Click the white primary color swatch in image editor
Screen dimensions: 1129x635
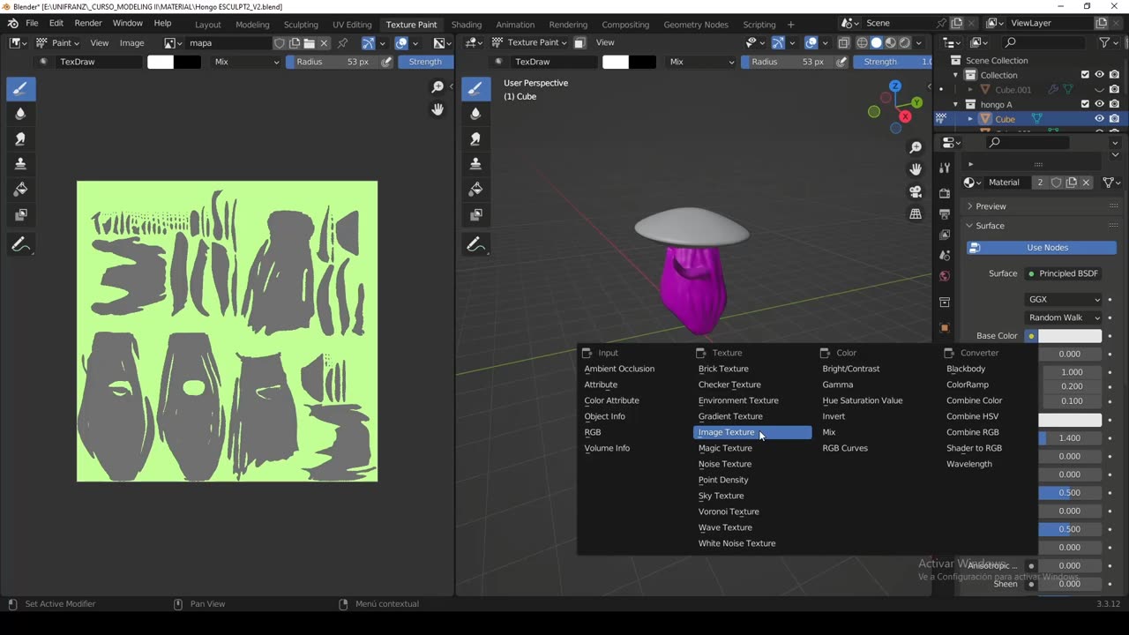pos(161,62)
